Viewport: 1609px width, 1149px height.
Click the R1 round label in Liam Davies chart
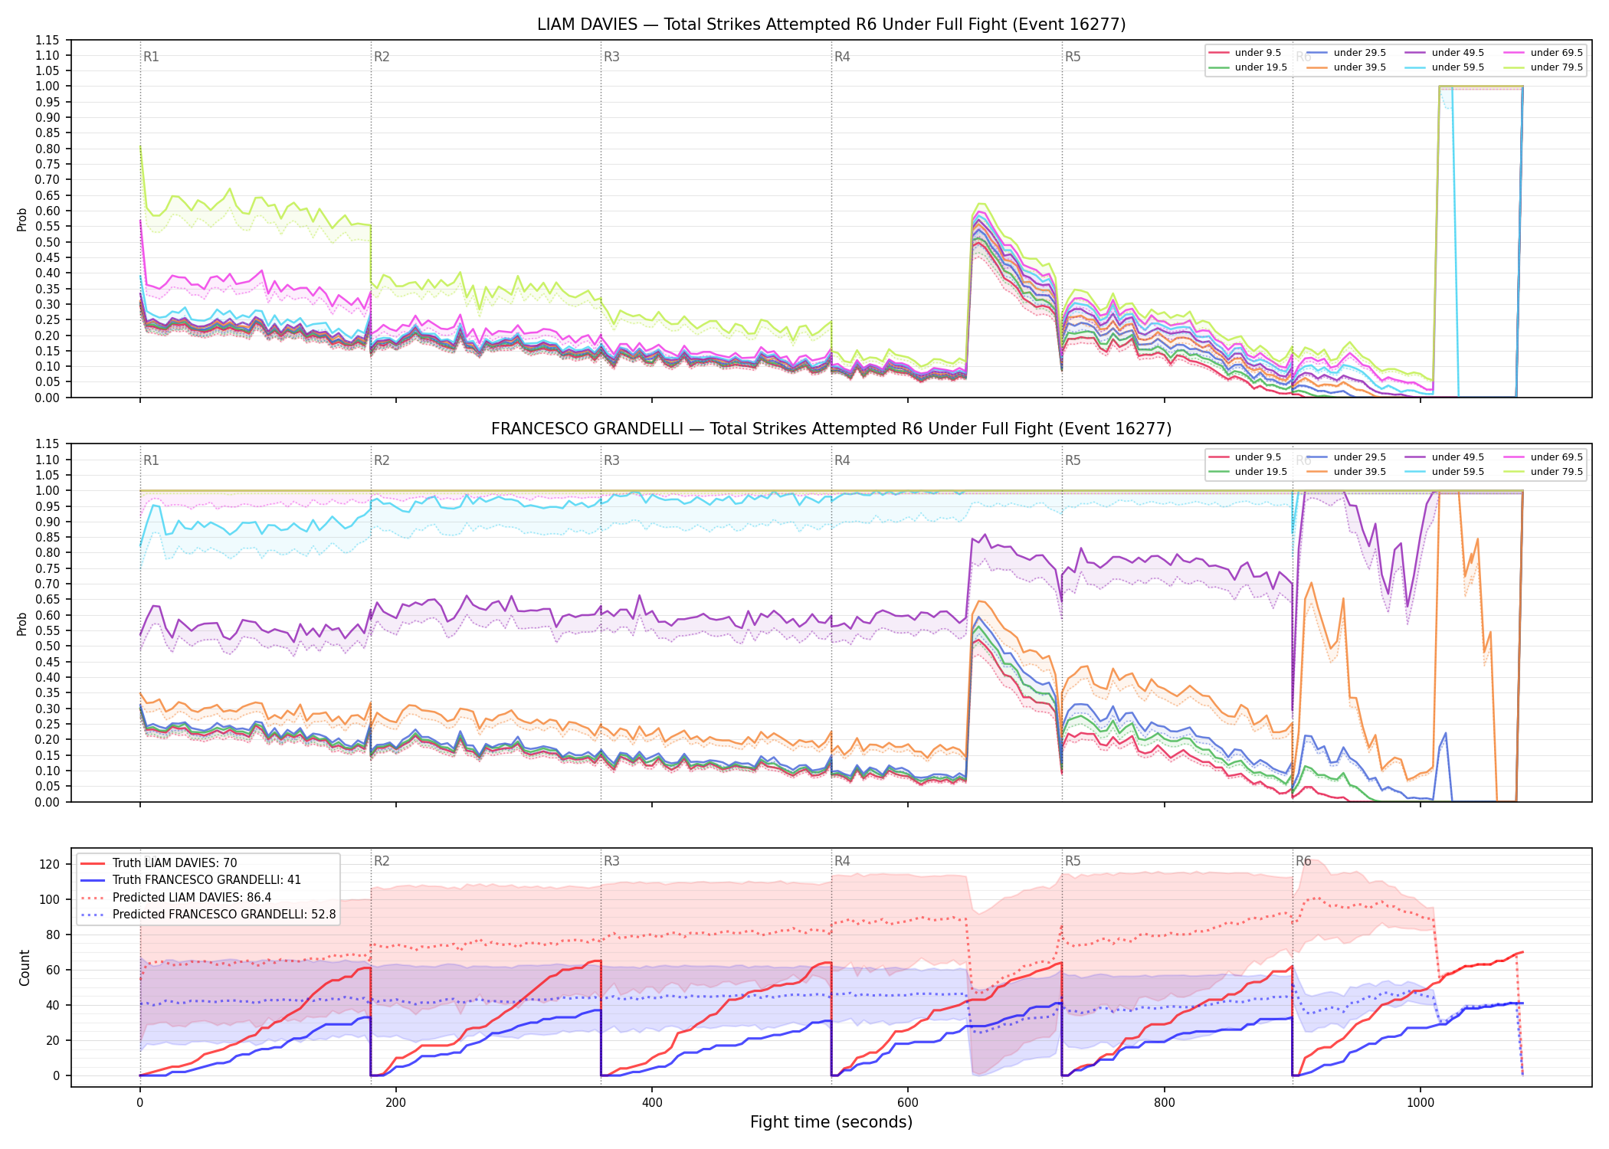(151, 57)
